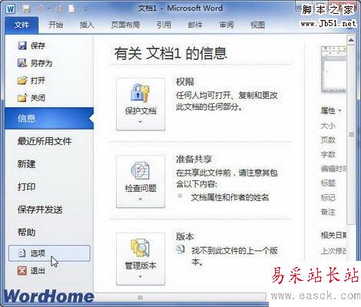This screenshot has height=307, width=361.
Task: Click the 保存 floppy disk icon
Action: 22,45
